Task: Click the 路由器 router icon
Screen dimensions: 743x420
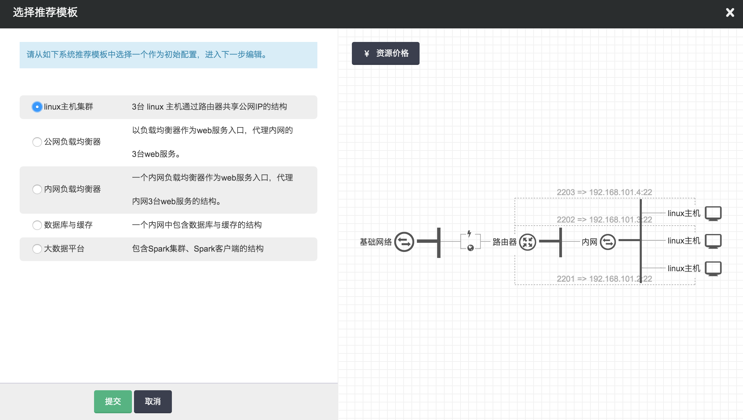Action: coord(527,242)
